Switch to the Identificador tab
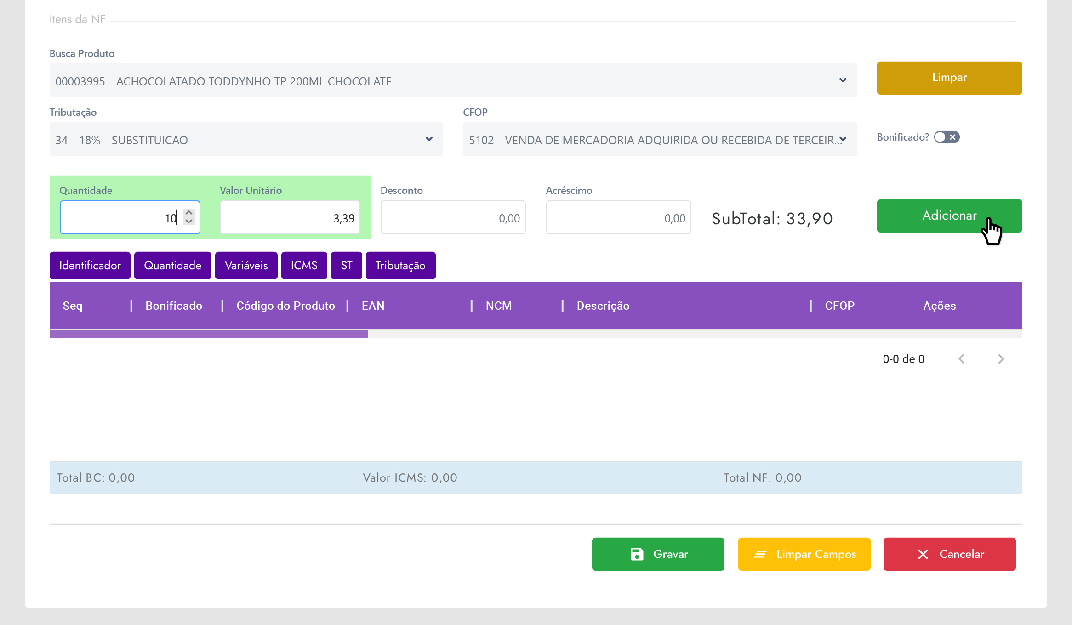 [x=90, y=266]
